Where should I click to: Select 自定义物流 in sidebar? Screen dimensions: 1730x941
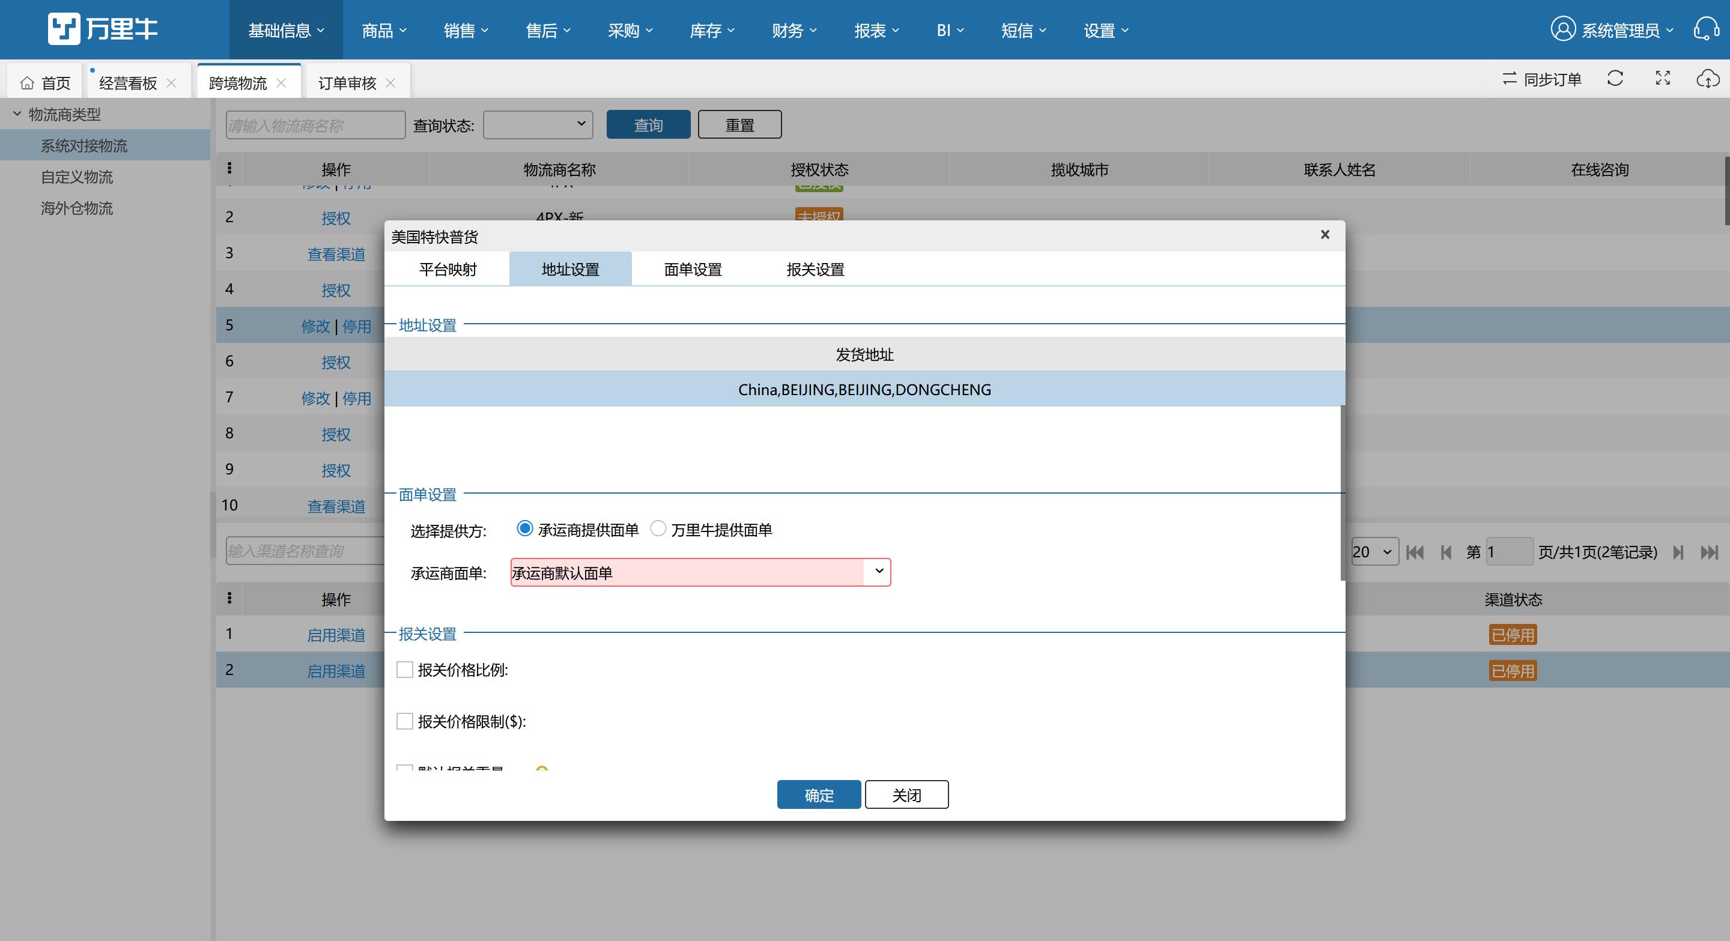click(x=76, y=177)
